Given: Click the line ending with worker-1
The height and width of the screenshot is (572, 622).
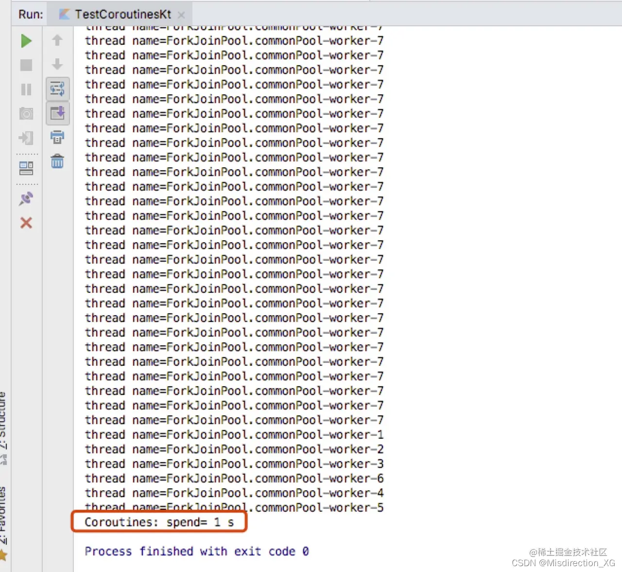Looking at the screenshot, I should (234, 435).
